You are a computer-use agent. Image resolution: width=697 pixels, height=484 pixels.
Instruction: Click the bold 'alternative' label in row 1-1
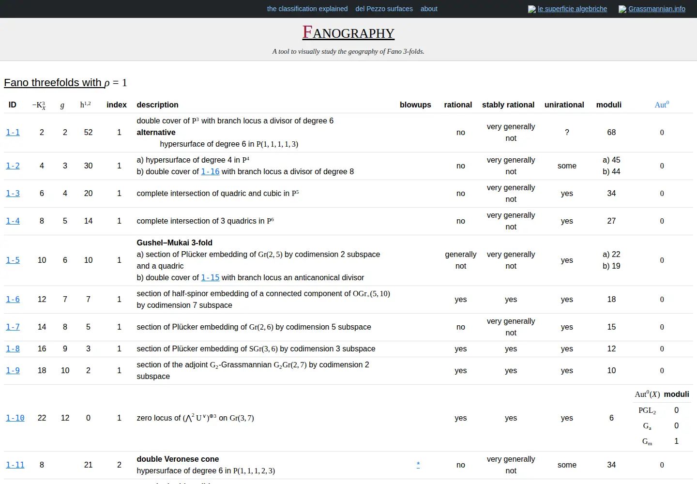[x=156, y=132]
